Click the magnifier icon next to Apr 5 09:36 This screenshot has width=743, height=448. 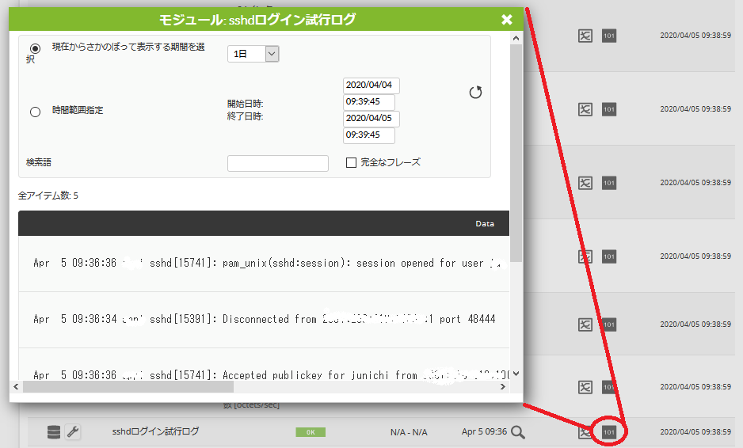(x=518, y=432)
